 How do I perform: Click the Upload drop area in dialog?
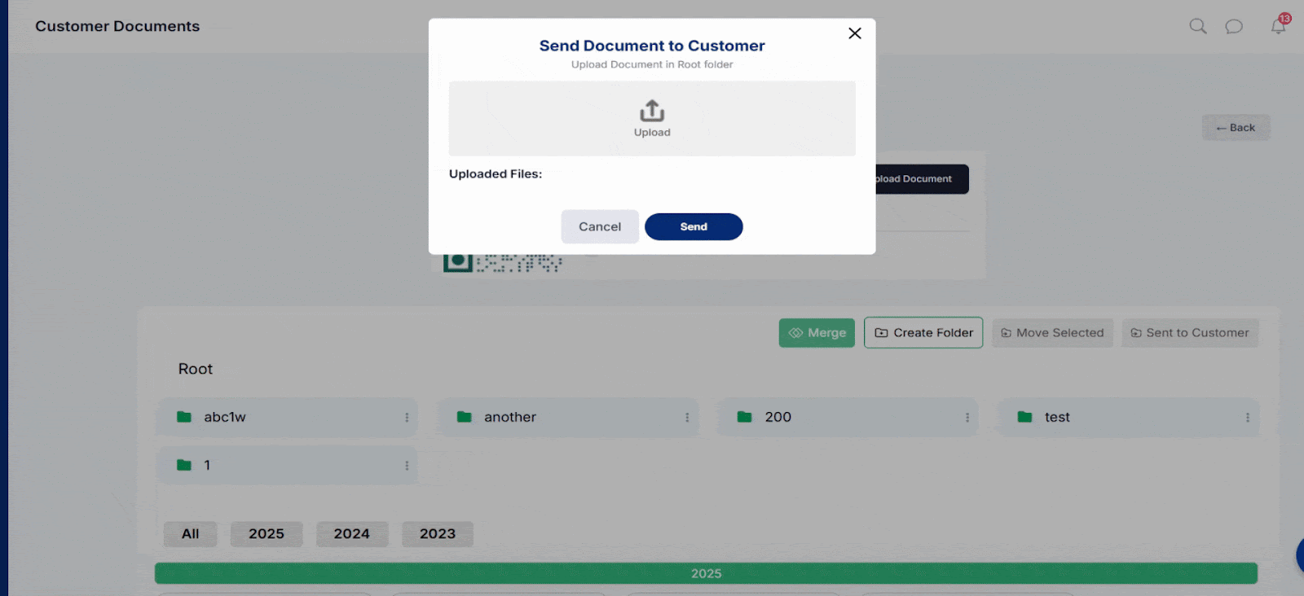[652, 118]
